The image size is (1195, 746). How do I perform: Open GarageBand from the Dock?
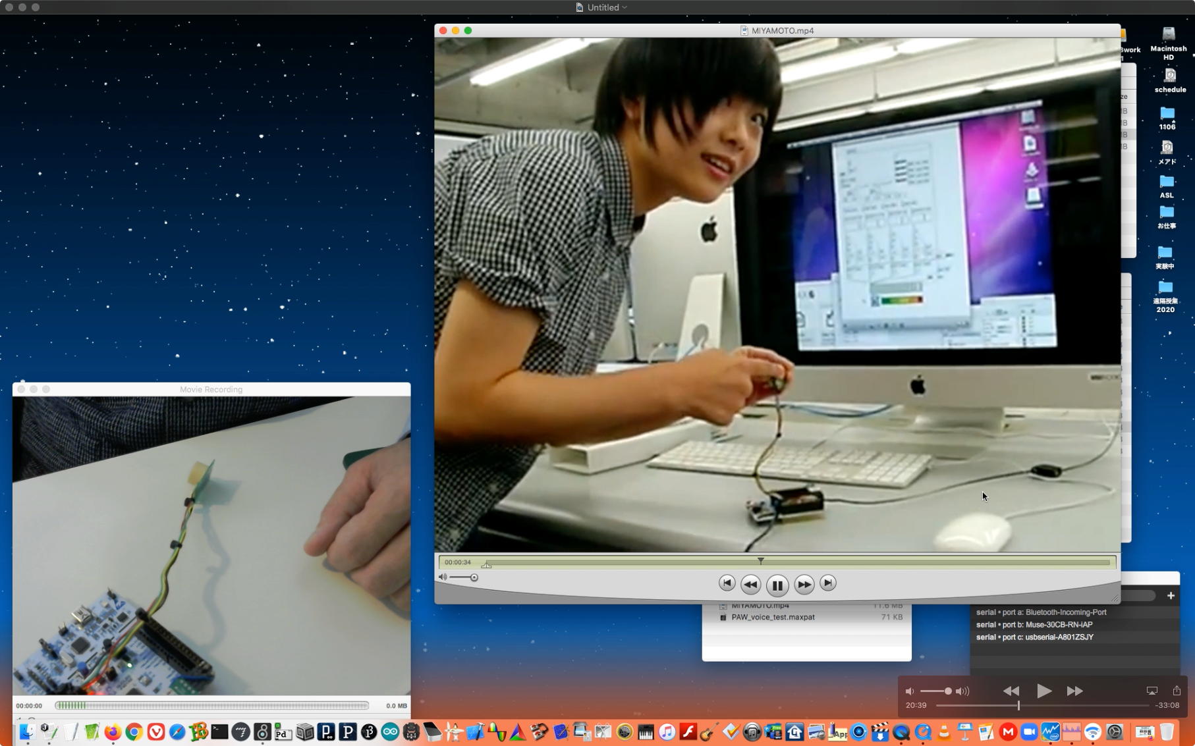[x=709, y=732]
